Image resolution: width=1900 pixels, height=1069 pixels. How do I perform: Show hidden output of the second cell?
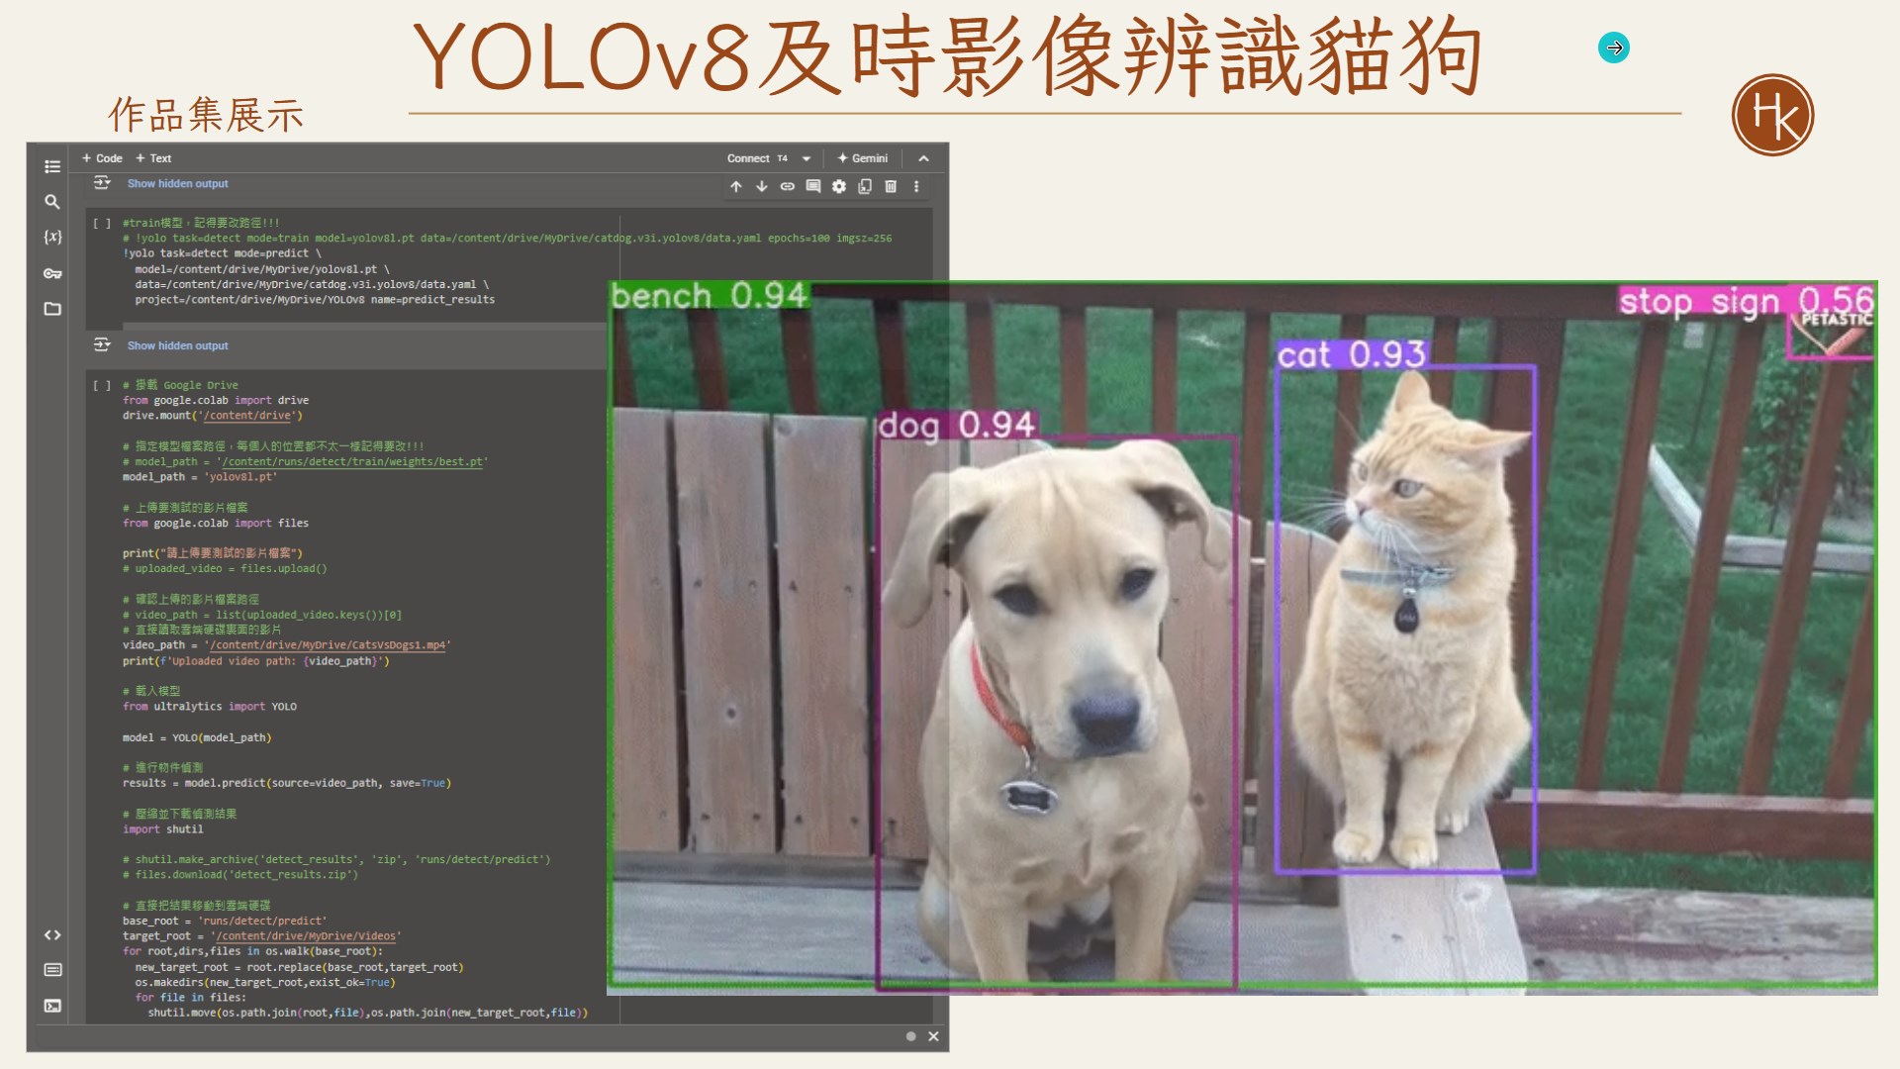click(177, 345)
